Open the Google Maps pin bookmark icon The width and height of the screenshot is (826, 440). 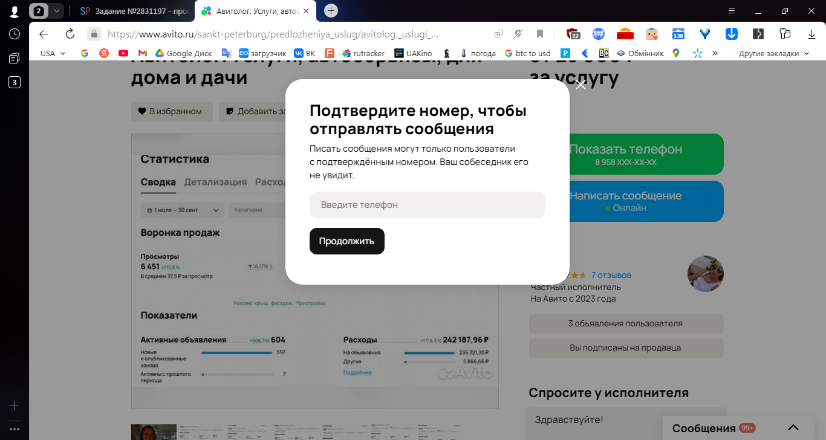(x=676, y=53)
